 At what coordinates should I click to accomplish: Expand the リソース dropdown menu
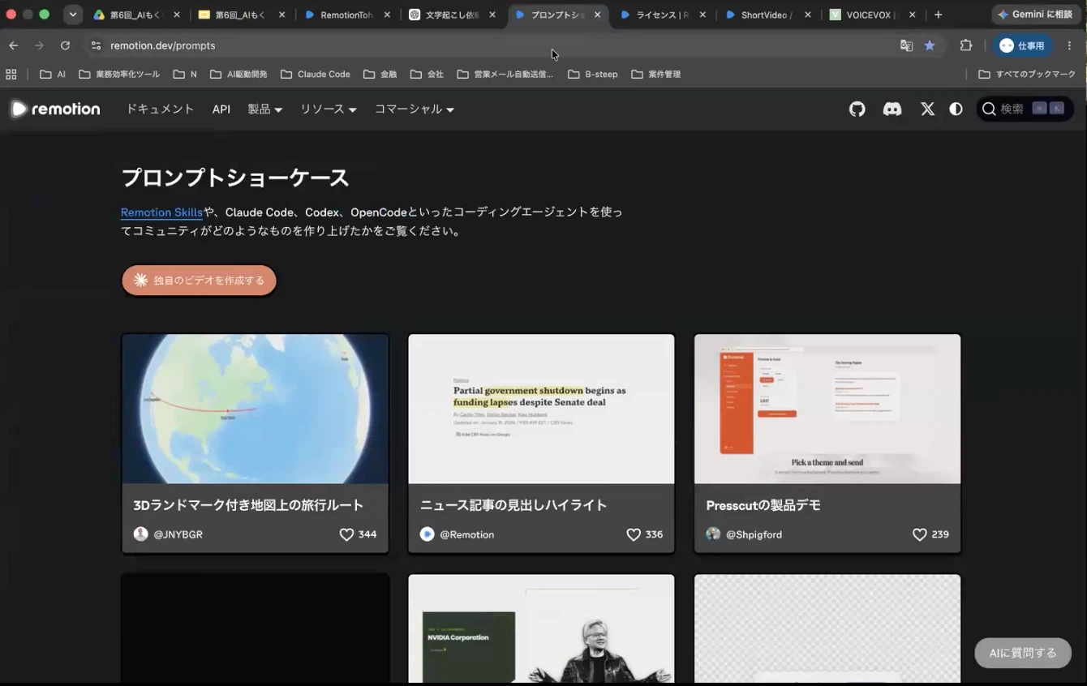(329, 109)
